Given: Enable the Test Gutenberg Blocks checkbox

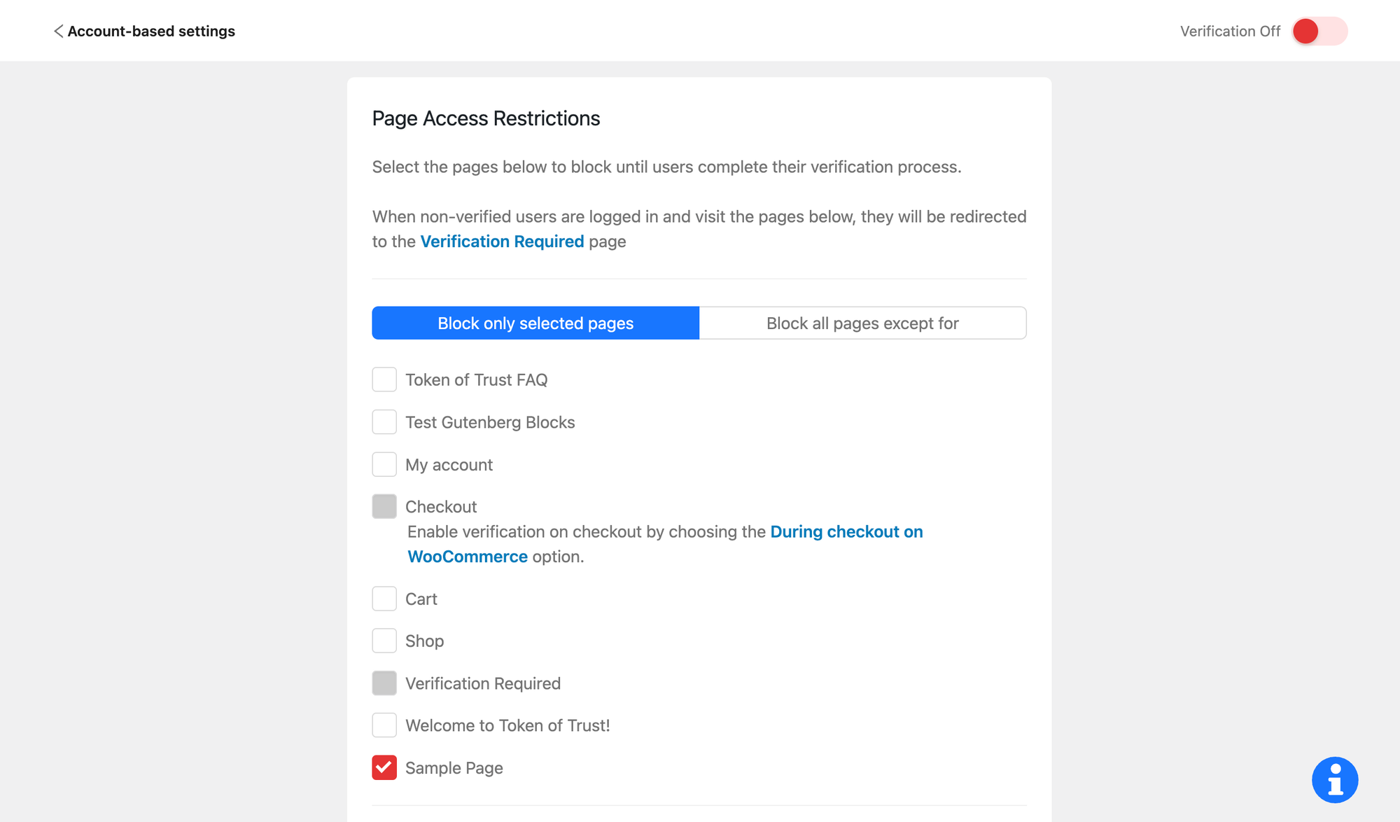Looking at the screenshot, I should tap(384, 422).
